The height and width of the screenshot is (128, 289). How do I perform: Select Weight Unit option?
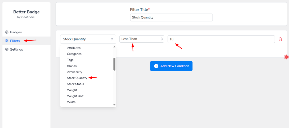click(75, 96)
